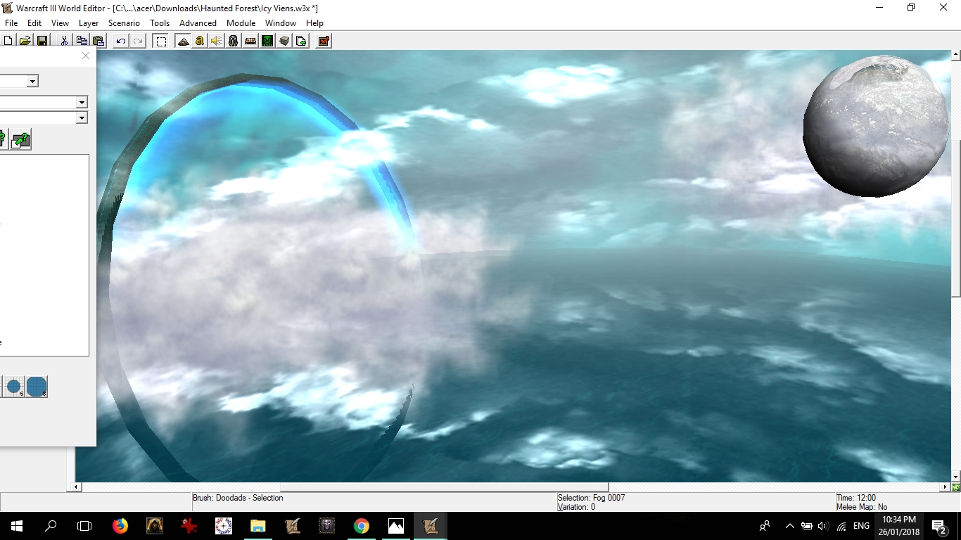The height and width of the screenshot is (540, 961).
Task: Copy the selection using the toolbar Copy icon
Action: pyautogui.click(x=81, y=41)
